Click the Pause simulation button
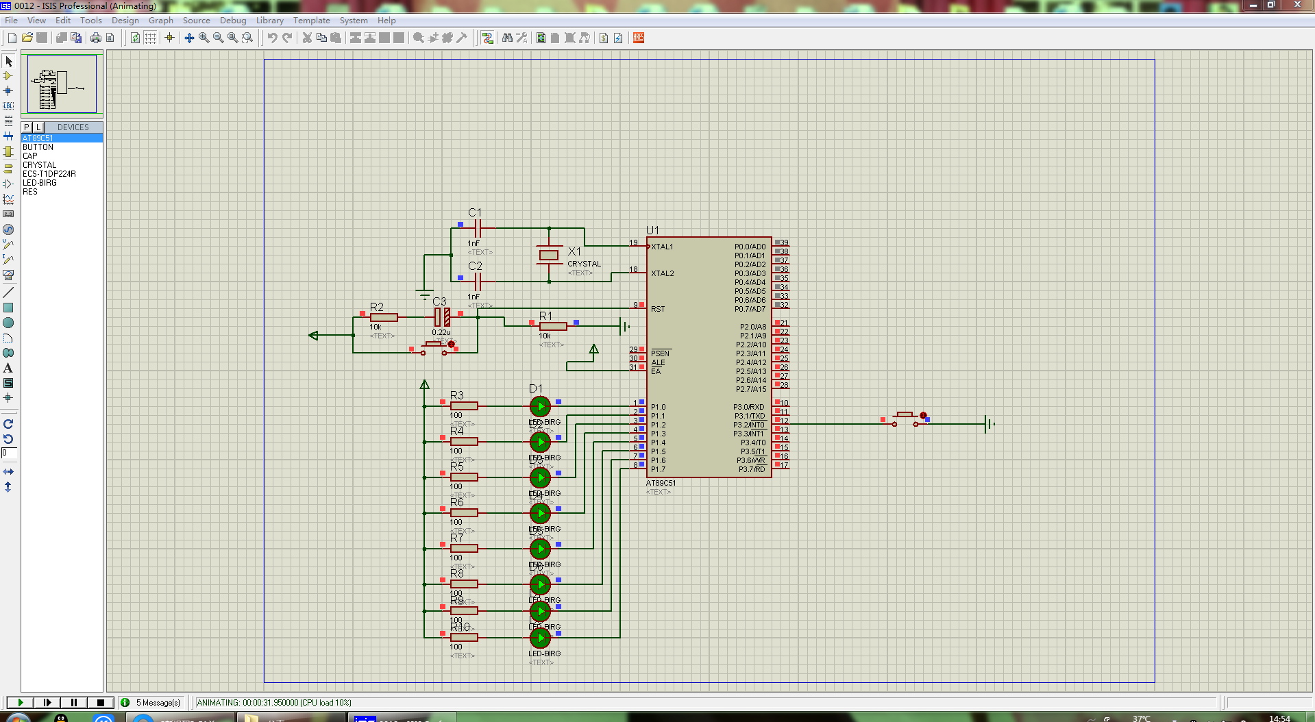This screenshot has height=722, width=1315. (x=73, y=702)
